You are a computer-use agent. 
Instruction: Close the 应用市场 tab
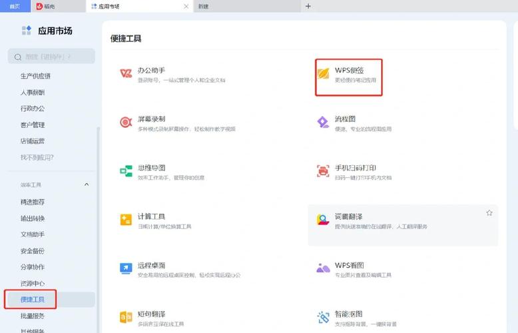[186, 6]
